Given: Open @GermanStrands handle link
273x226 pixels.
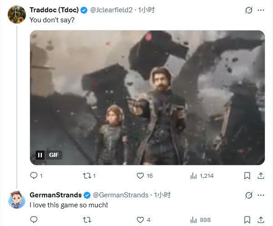Looking at the screenshot, I should point(121,195).
